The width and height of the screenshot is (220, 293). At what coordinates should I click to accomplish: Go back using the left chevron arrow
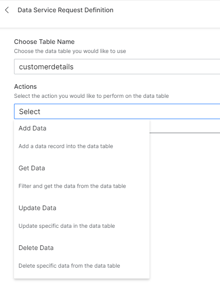point(7,10)
